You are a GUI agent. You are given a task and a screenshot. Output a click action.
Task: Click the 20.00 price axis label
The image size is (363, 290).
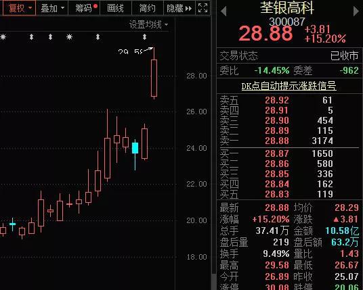tap(196, 220)
